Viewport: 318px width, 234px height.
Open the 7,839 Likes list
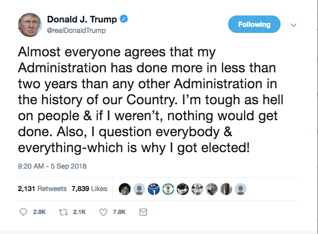pyautogui.click(x=89, y=189)
